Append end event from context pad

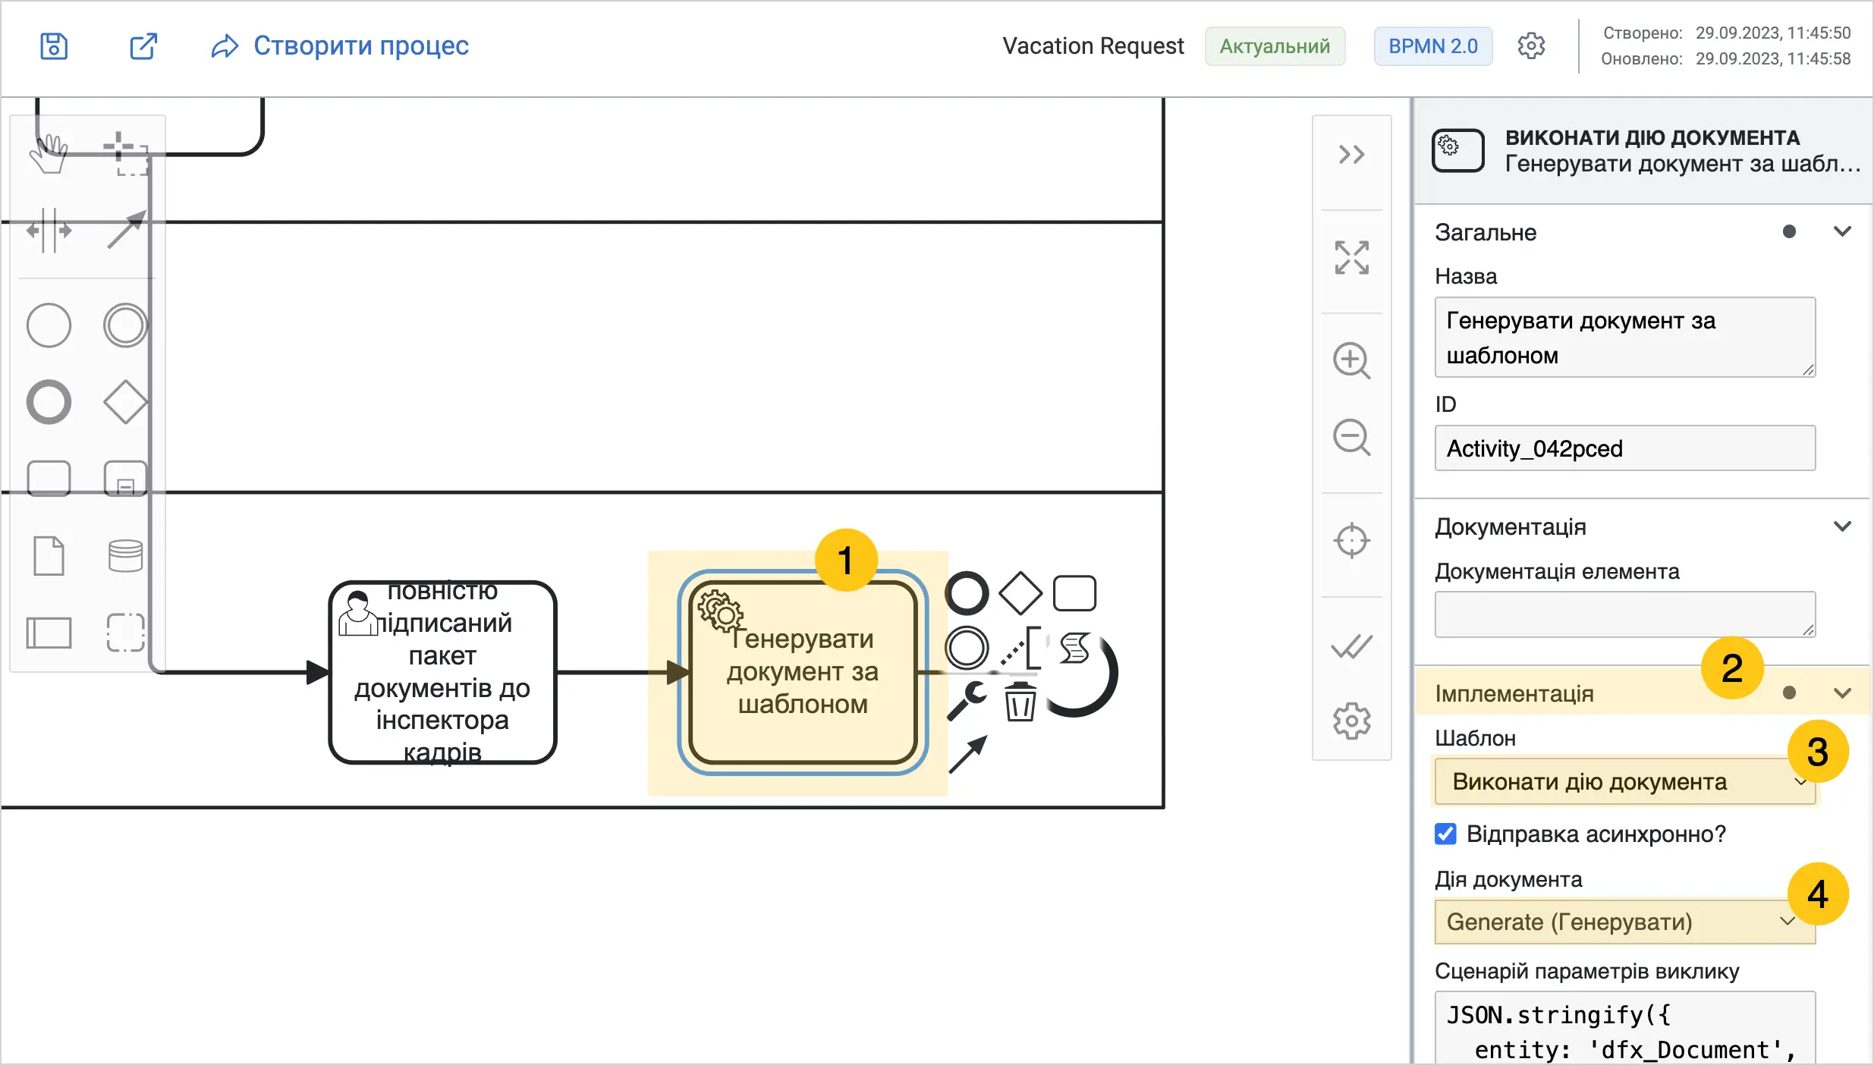[x=967, y=593]
